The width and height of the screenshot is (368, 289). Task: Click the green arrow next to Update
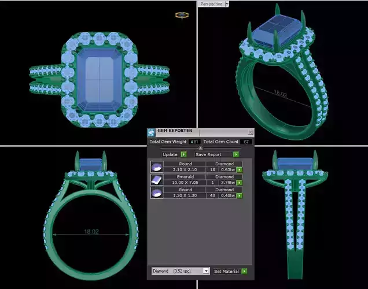[184, 154]
